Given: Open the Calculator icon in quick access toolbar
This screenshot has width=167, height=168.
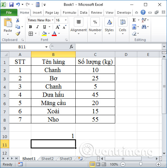Looking at the screenshot, I should coord(38,5).
